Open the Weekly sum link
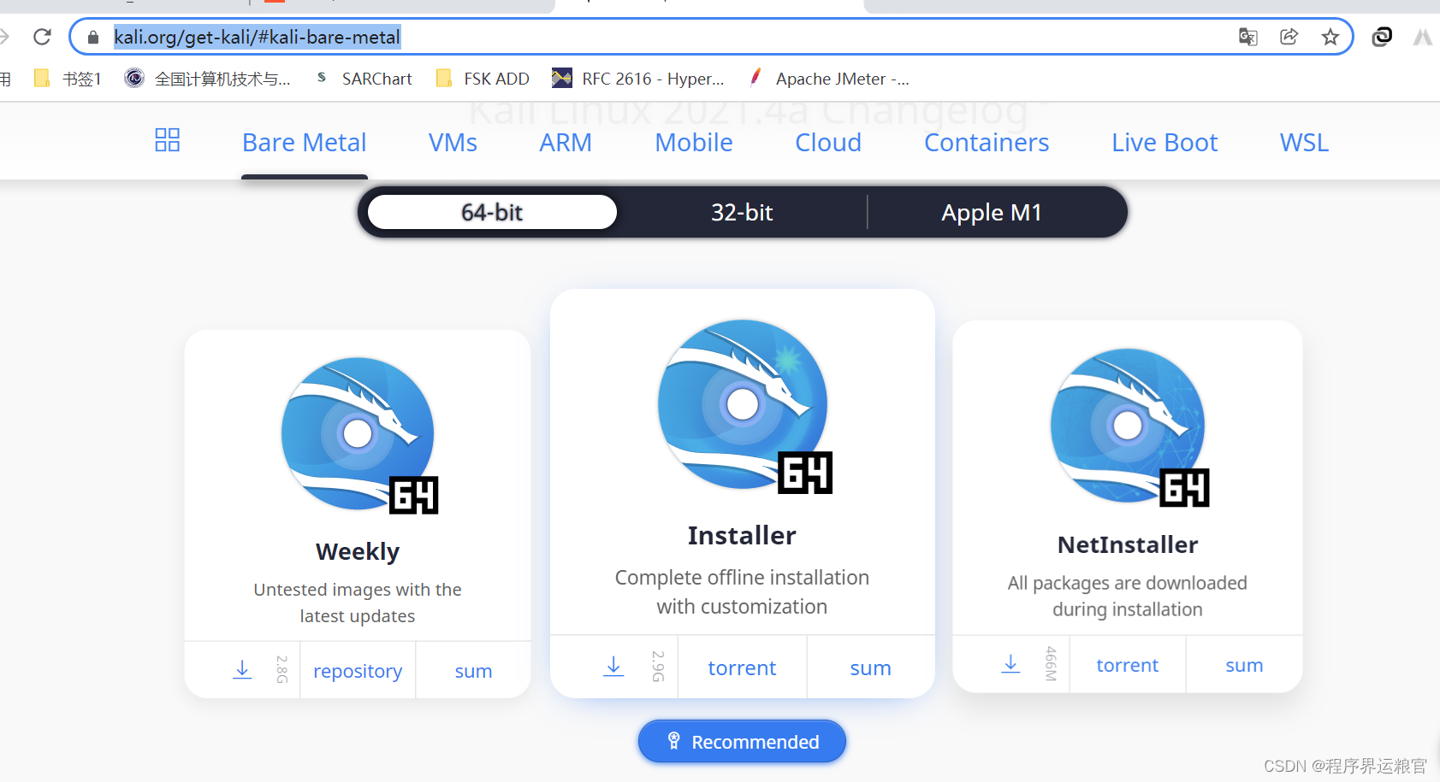Viewport: 1440px width, 782px height. tap(473, 671)
